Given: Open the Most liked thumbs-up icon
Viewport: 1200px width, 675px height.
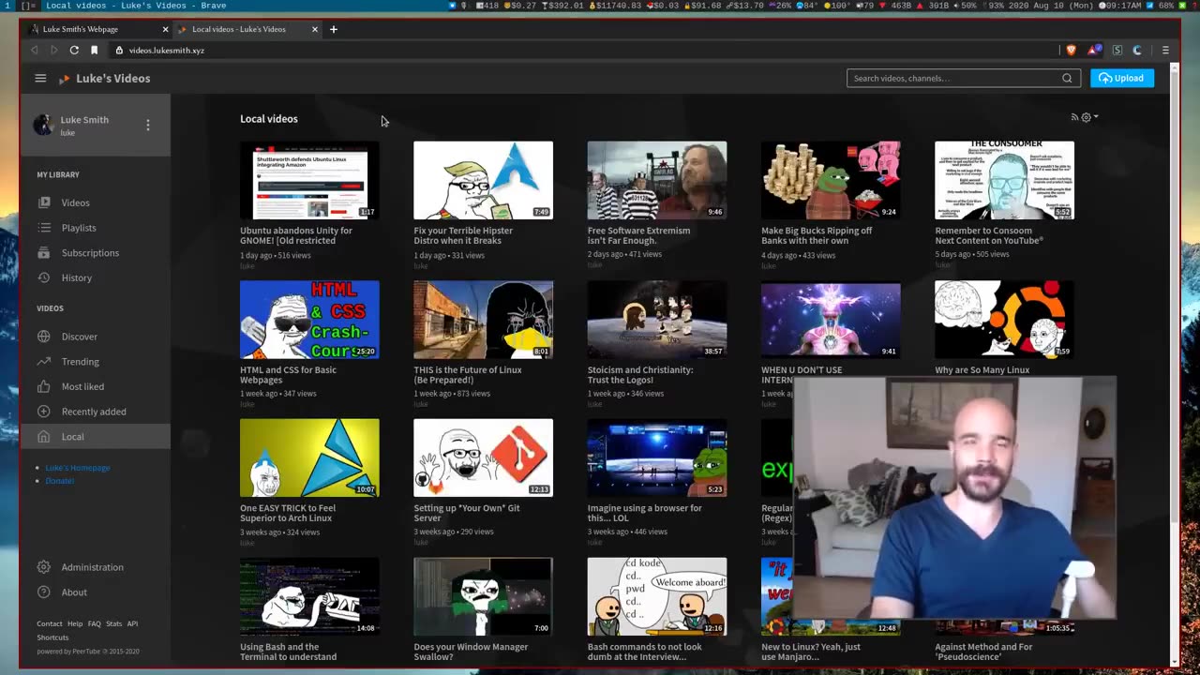Looking at the screenshot, I should [44, 386].
